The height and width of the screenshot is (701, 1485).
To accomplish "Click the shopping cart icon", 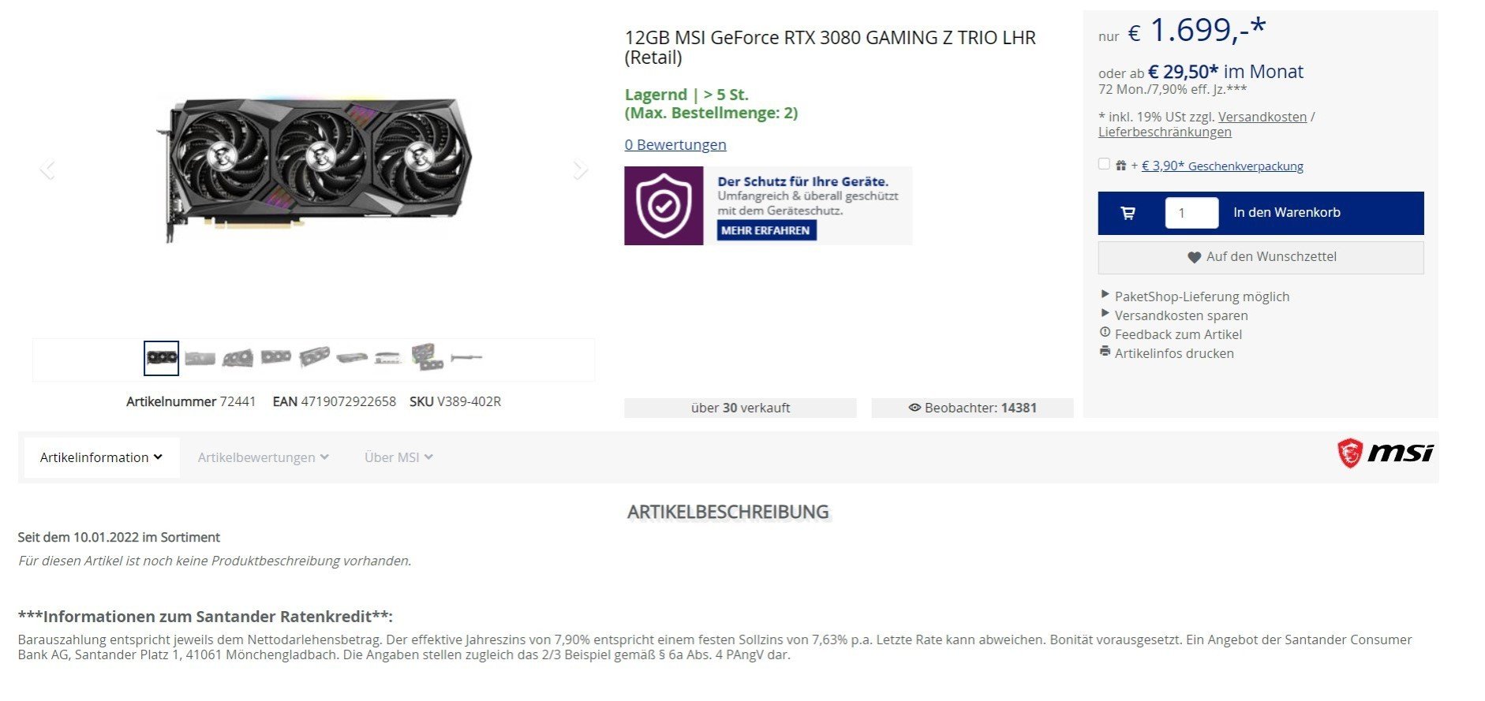I will [x=1128, y=213].
